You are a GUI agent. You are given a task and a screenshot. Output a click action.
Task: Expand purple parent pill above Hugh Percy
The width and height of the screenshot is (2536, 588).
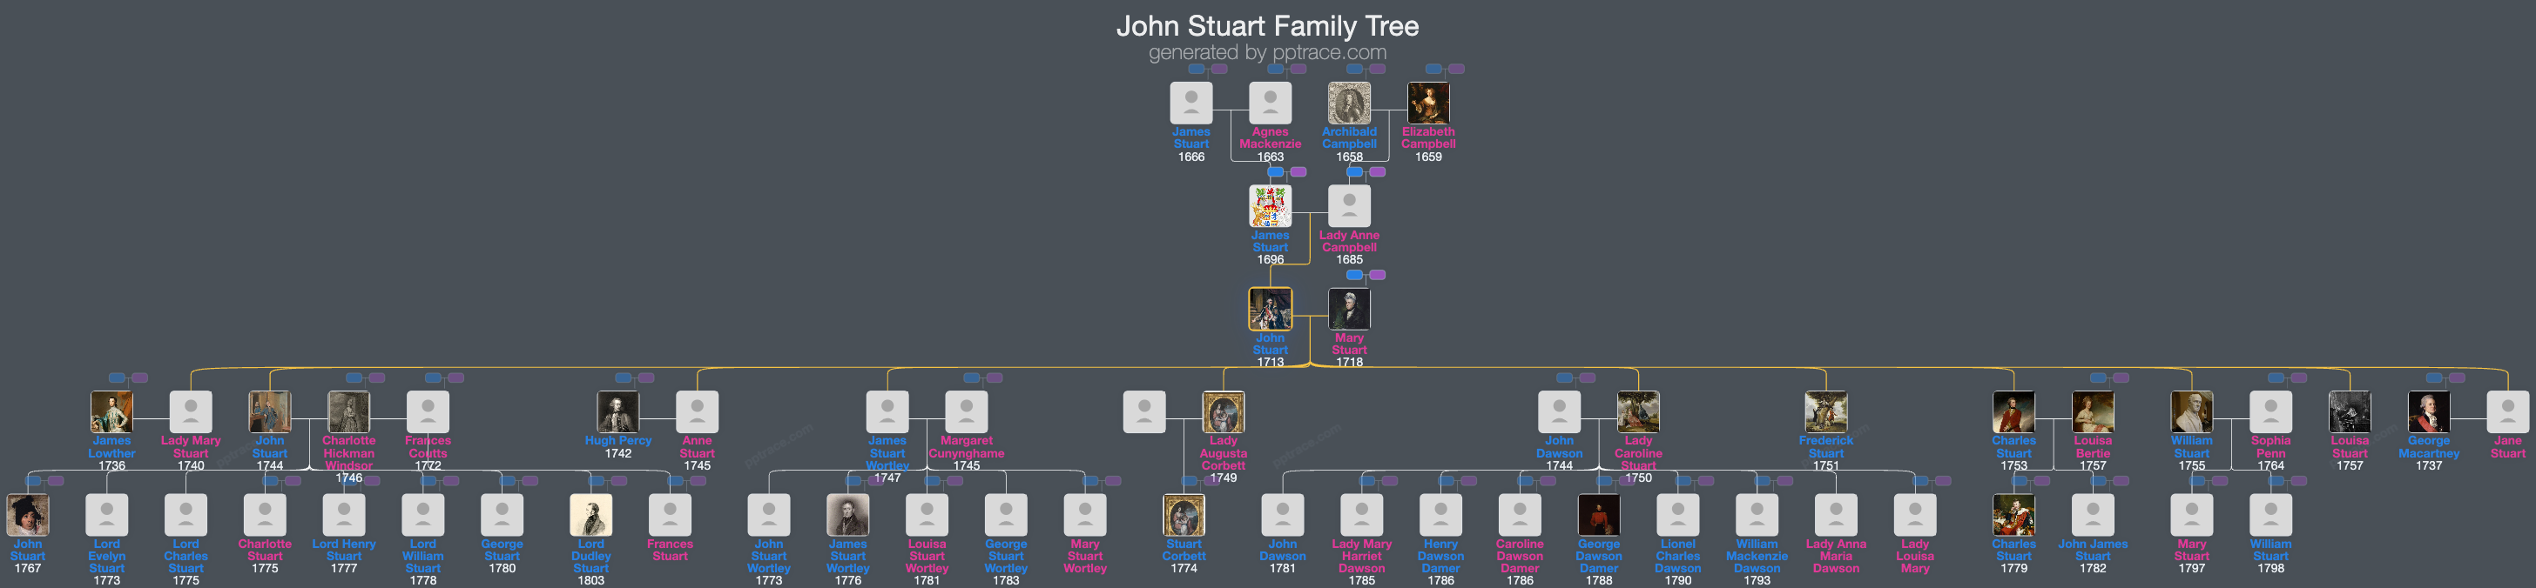pos(646,378)
